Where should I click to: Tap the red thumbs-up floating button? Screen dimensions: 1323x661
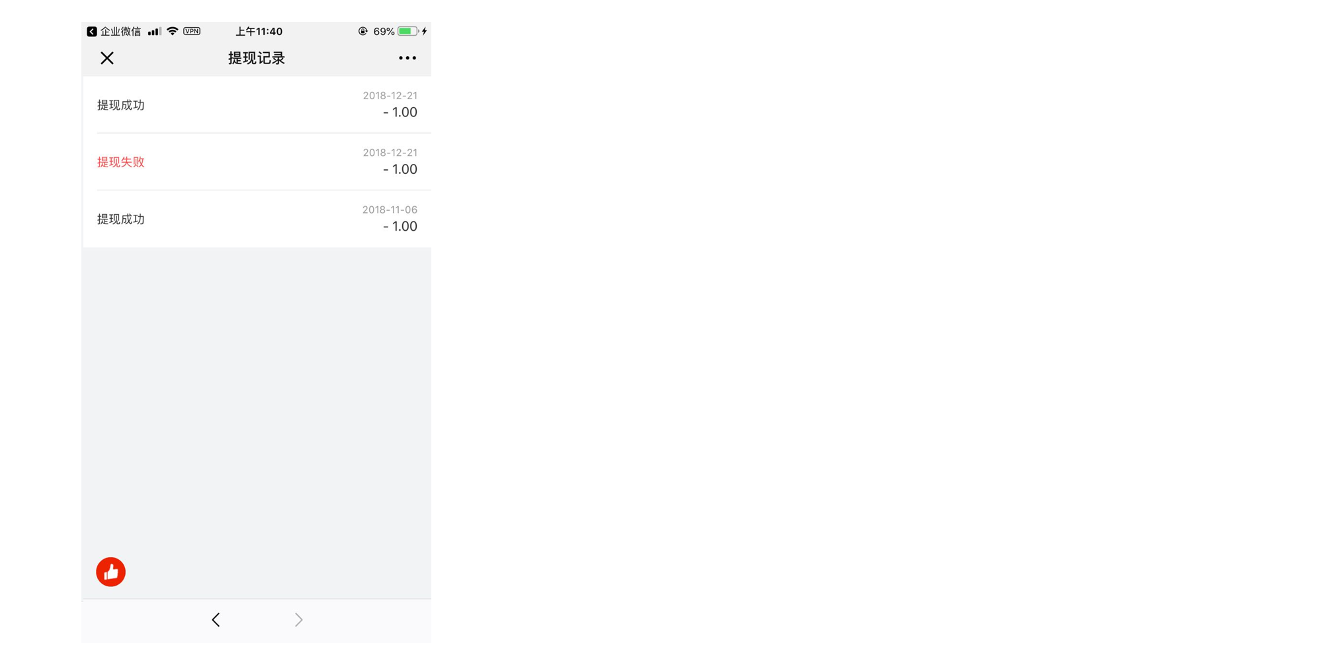[x=110, y=572]
